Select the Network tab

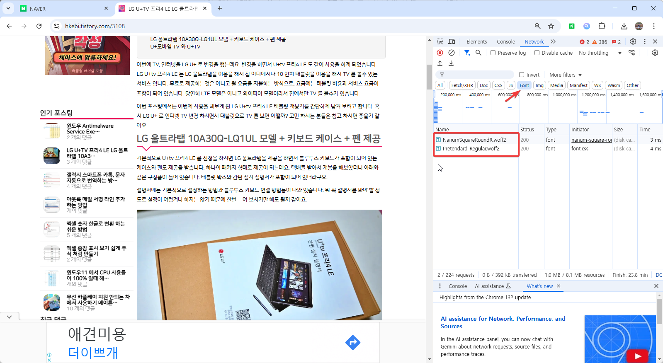534,41
